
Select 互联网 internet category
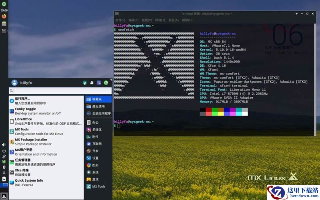[98, 144]
